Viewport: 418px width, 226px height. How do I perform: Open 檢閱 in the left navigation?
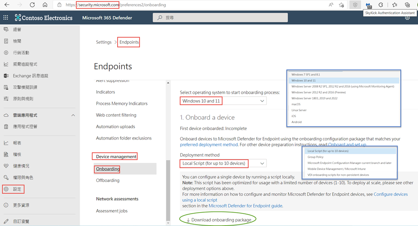pyautogui.click(x=17, y=41)
